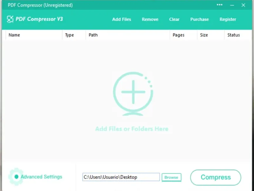
Task: Click Remove in the toolbar
Action: [x=150, y=19]
